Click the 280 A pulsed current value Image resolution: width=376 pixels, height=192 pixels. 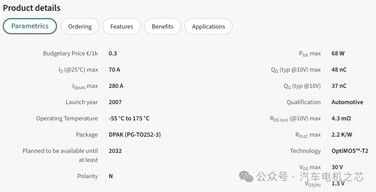[x=116, y=86]
